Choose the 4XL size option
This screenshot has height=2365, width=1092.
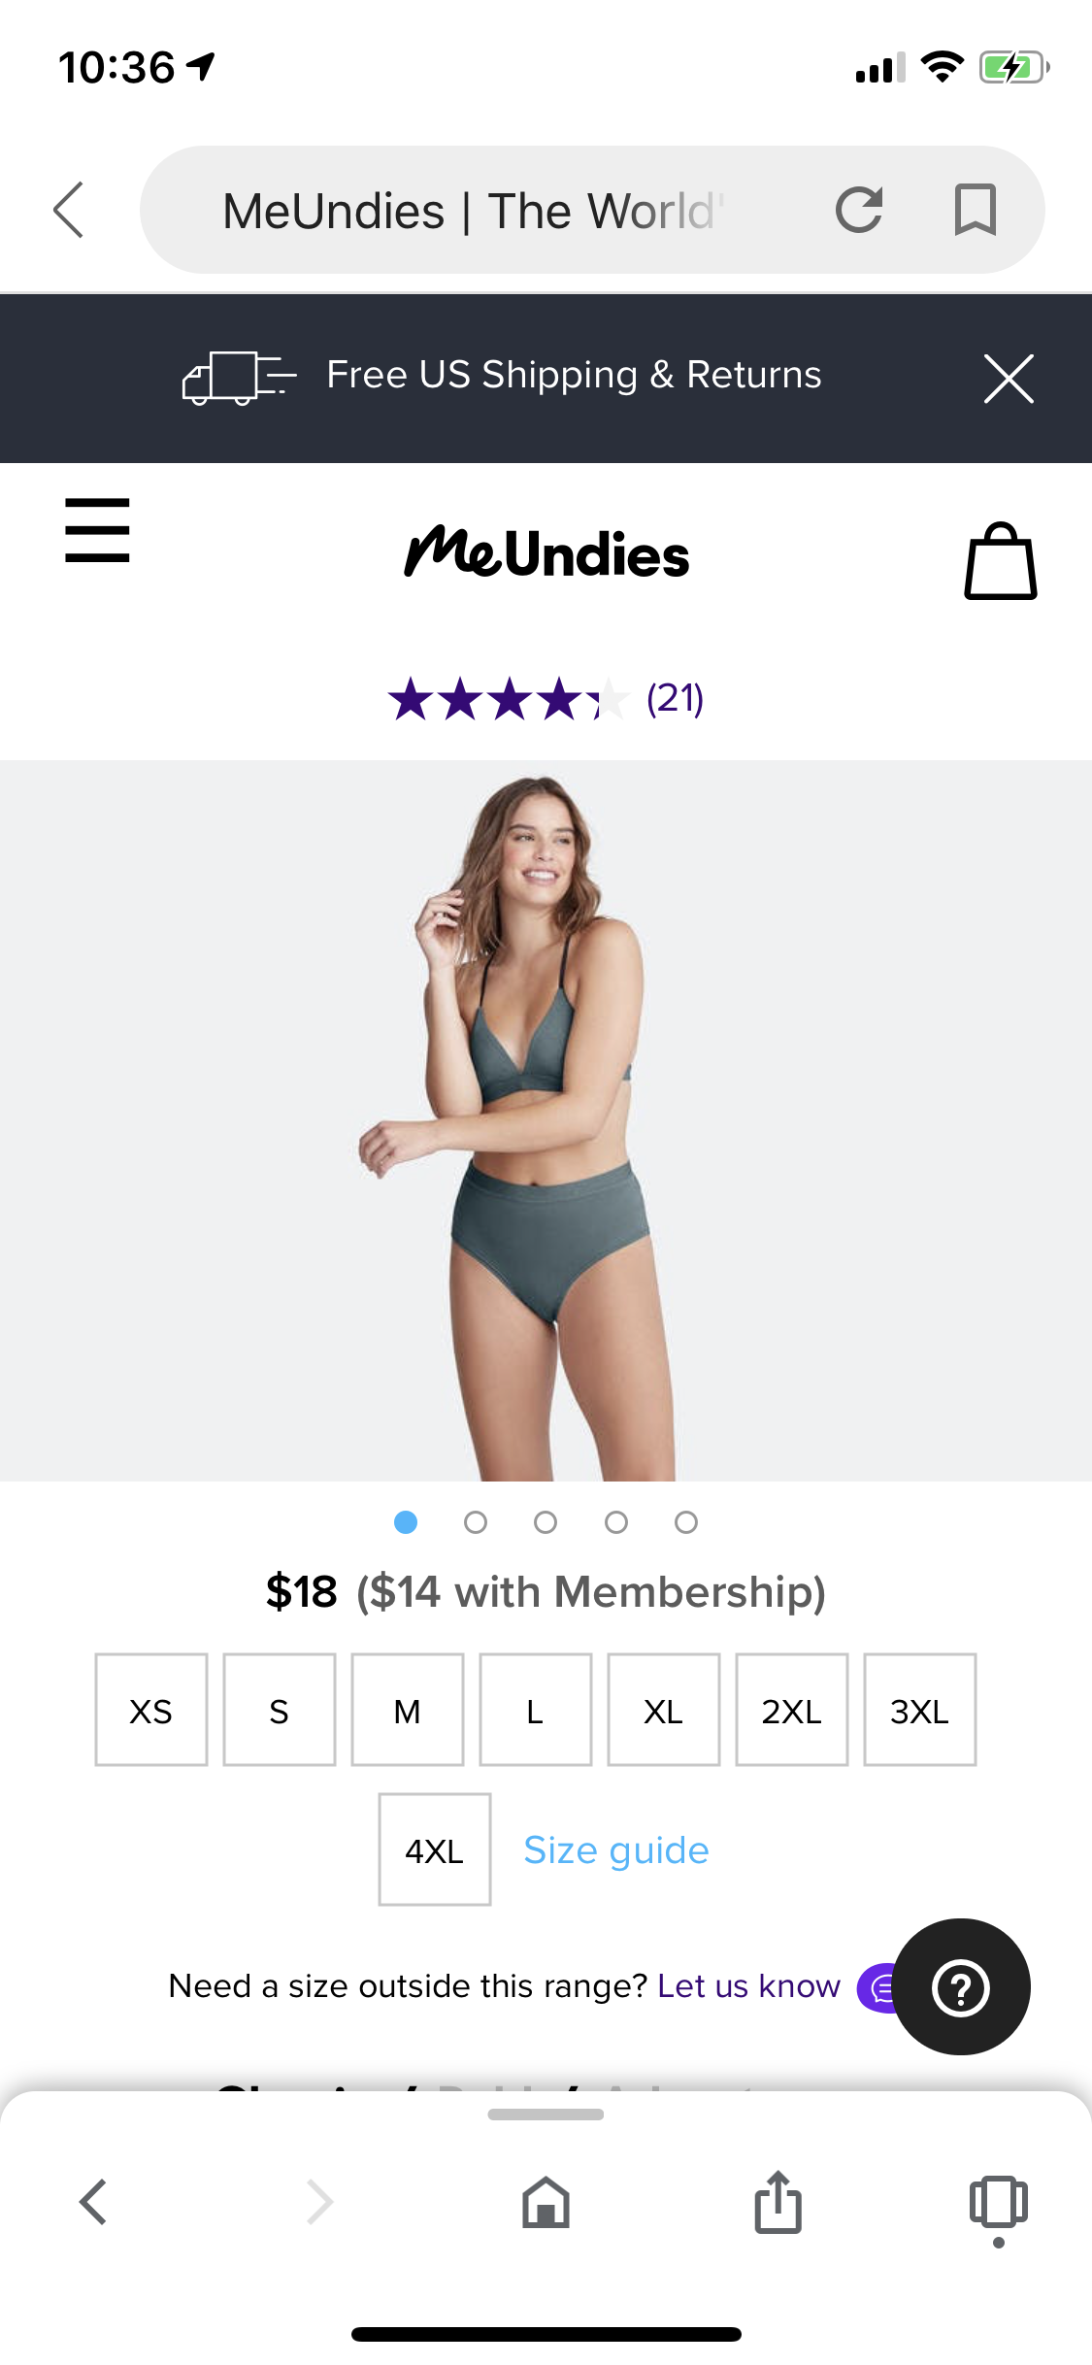(435, 1849)
